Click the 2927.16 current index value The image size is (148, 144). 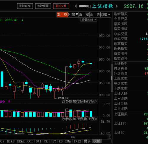[x=134, y=6]
